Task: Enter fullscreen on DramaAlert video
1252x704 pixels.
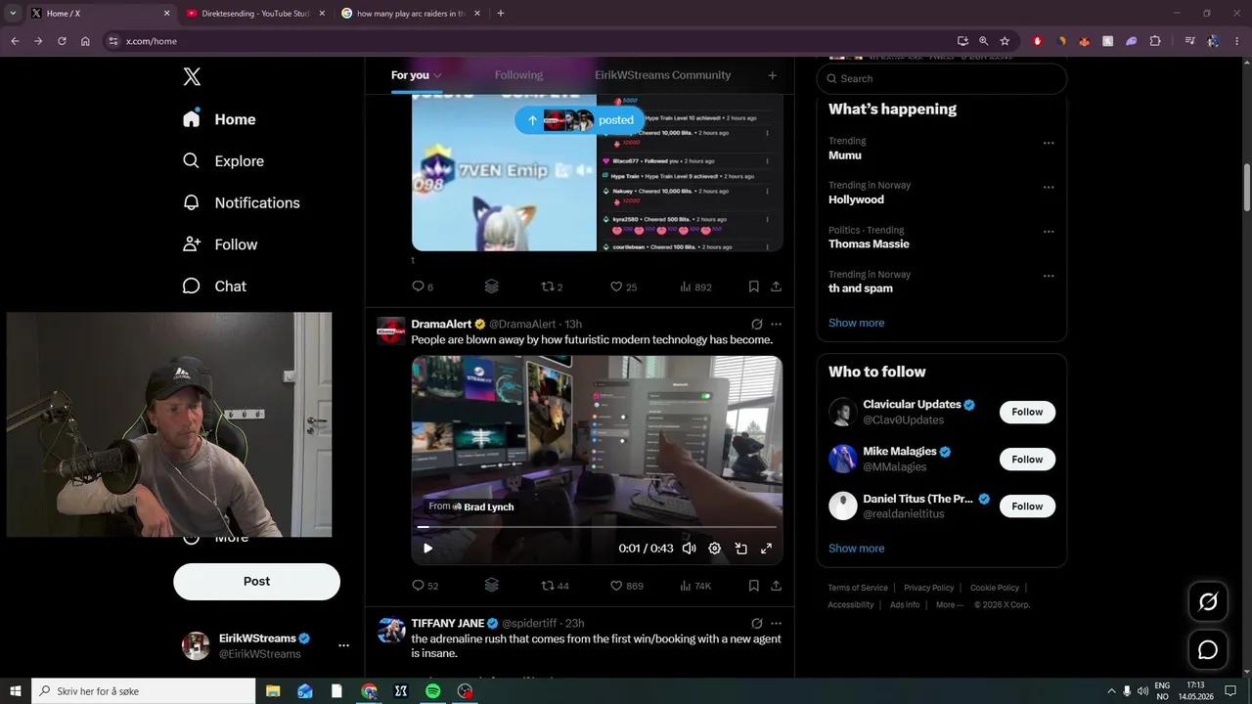Action: [x=766, y=549]
